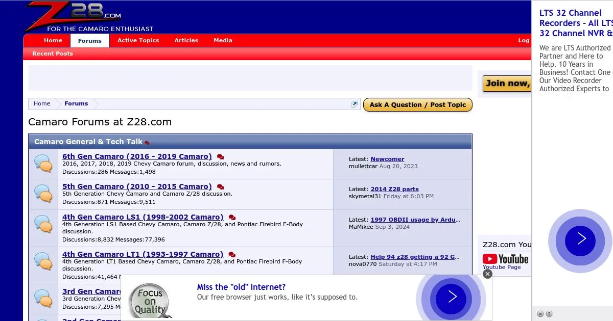Screen dimensions: 613x321
Task: Click the 5th Gen Camaro forum bubble icon
Action: [43, 194]
